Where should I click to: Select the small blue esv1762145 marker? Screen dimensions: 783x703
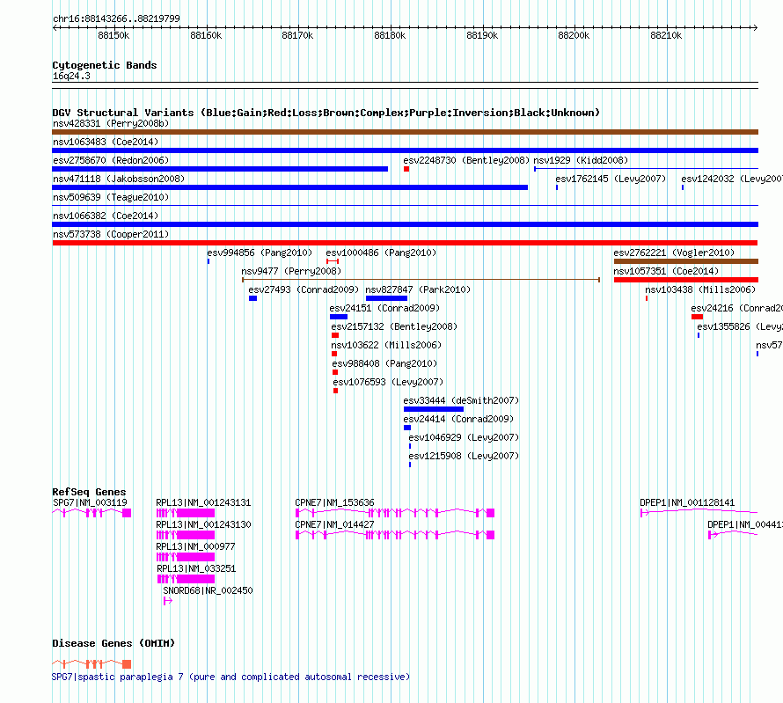(557, 187)
